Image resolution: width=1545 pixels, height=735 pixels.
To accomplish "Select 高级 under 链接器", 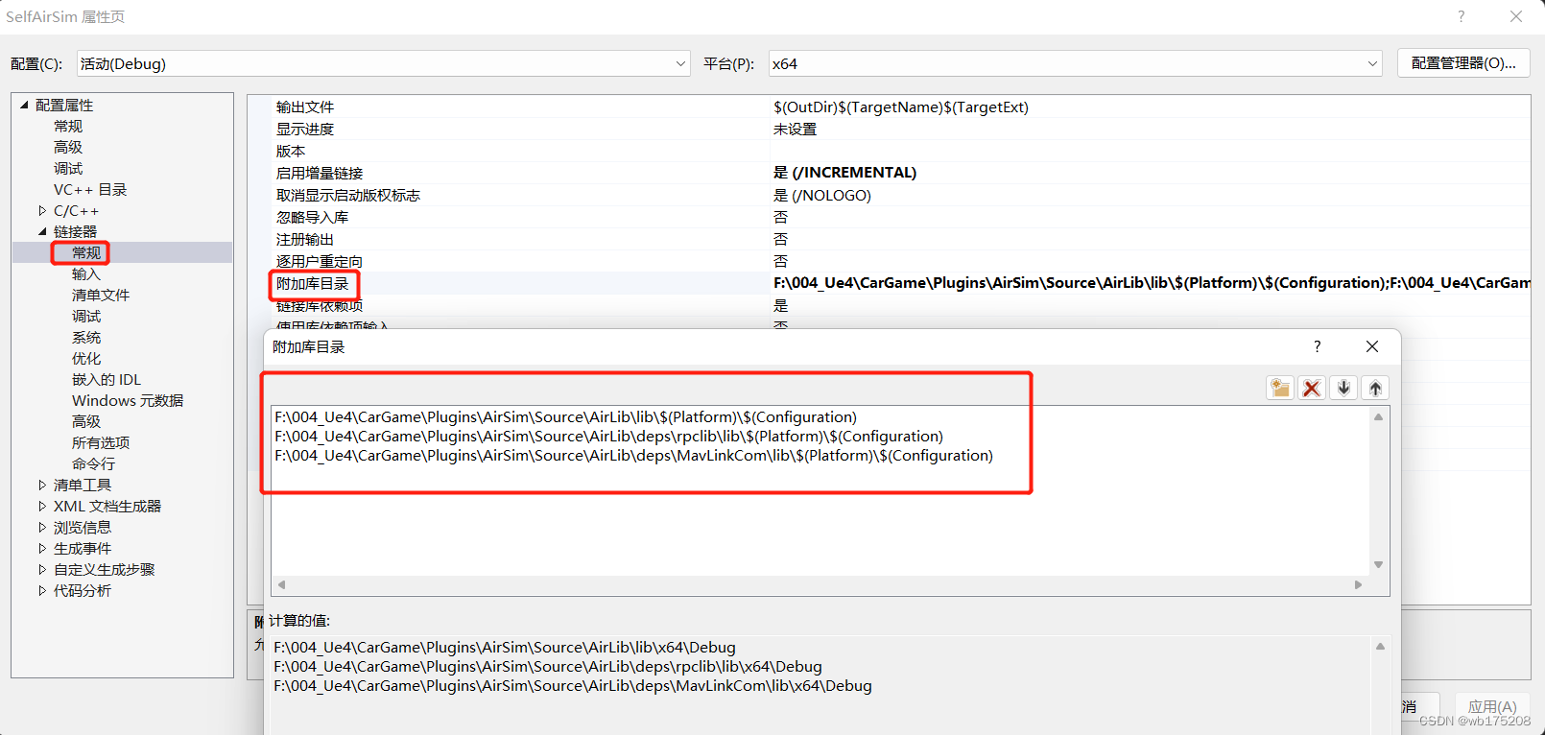I will click(86, 421).
